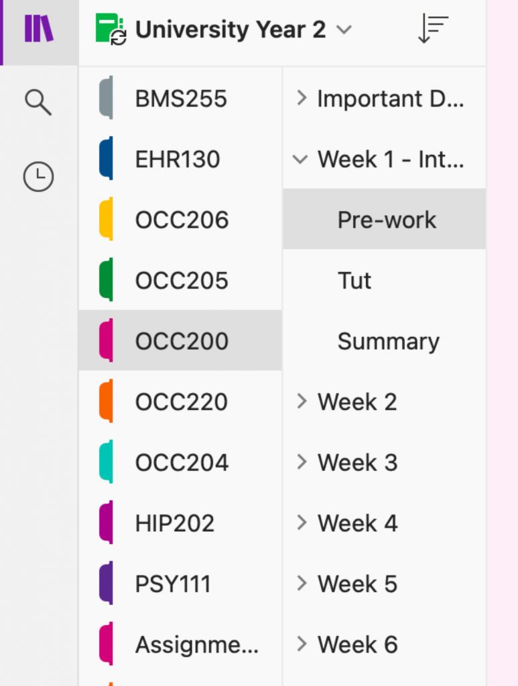Click the sort pages icon
The image size is (518, 686).
tap(433, 29)
